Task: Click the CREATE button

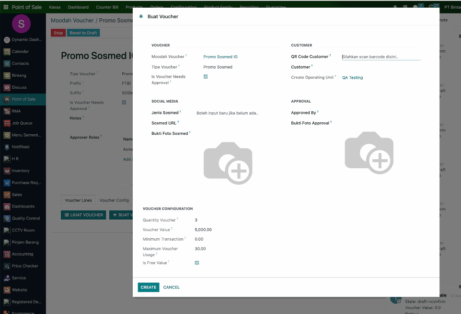Action: pos(149,287)
